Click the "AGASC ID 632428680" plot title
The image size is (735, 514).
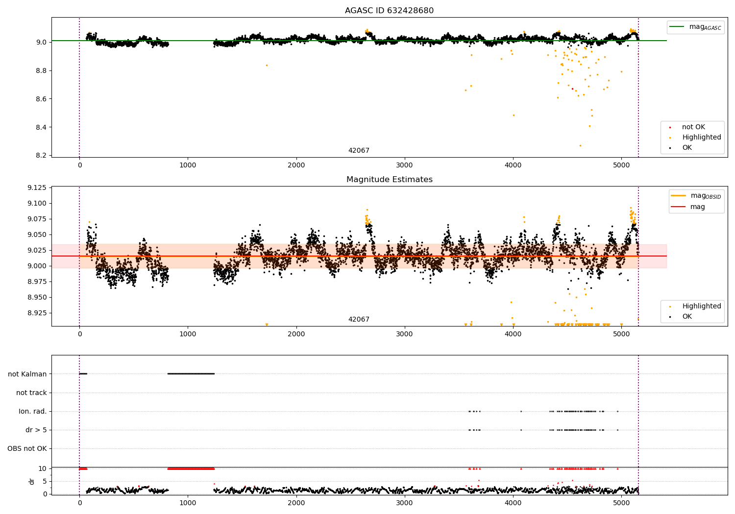[389, 11]
